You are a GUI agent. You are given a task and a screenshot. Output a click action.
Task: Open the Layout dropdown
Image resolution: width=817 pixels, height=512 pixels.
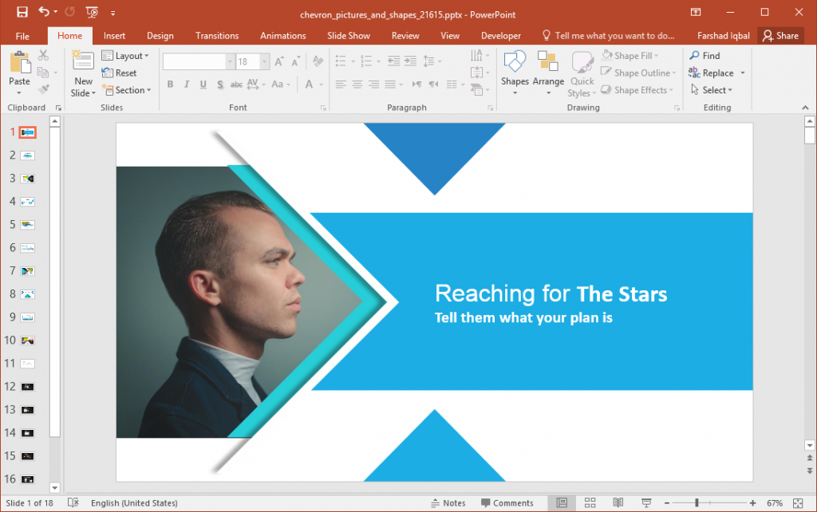click(126, 55)
